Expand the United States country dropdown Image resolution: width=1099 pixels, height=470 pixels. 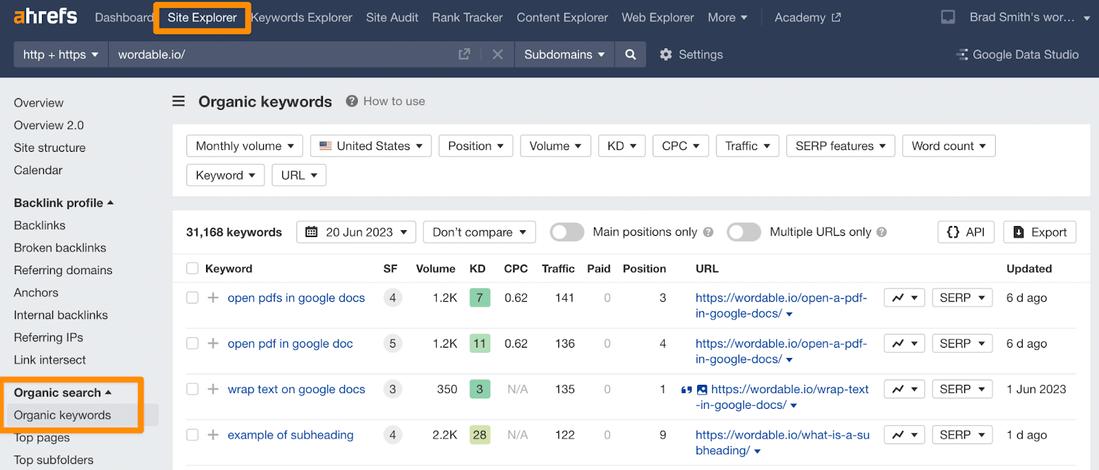(371, 146)
